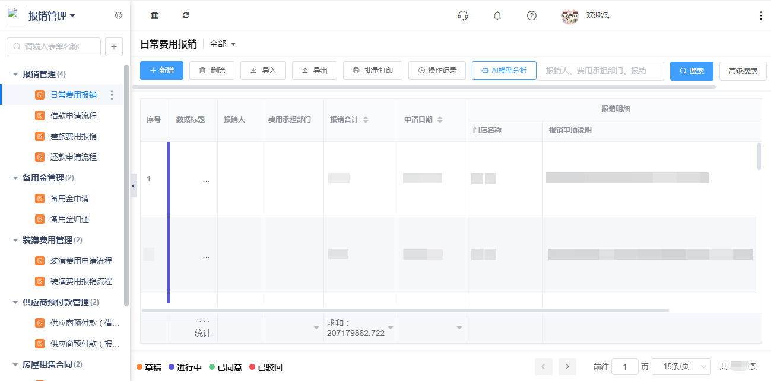The height and width of the screenshot is (381, 771).
Task: Click the 数据标题 column header
Action: (191, 120)
